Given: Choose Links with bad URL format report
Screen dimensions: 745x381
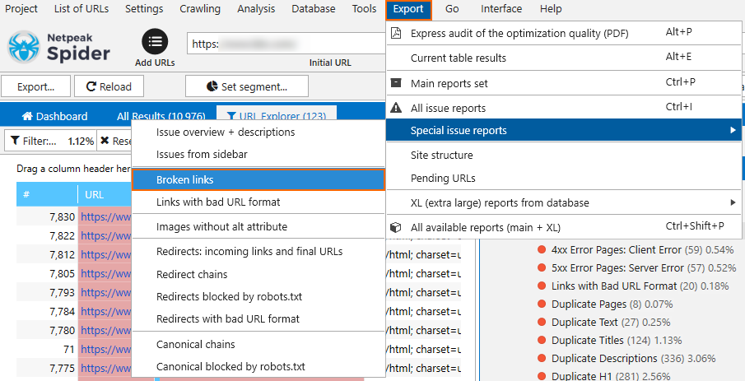Looking at the screenshot, I should 258,202.
